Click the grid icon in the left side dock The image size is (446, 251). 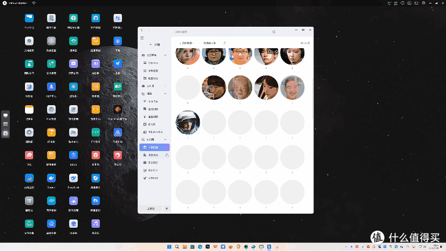click(x=5, y=124)
